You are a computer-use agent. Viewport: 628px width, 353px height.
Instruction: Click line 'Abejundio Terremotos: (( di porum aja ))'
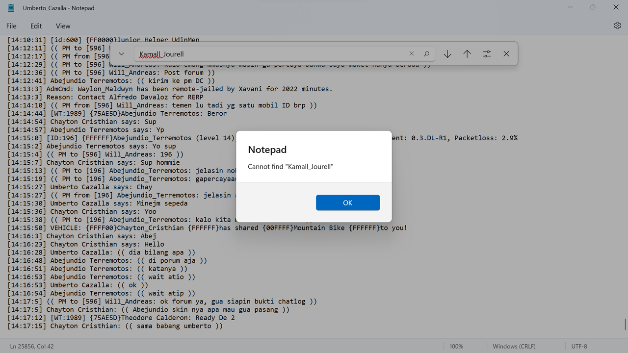point(107,260)
